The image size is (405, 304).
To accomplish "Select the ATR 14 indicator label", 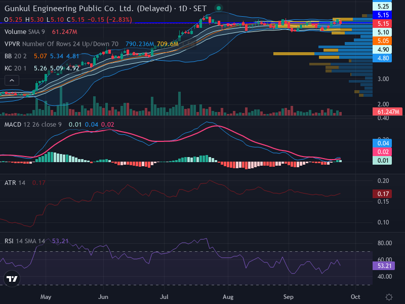I will [15, 183].
